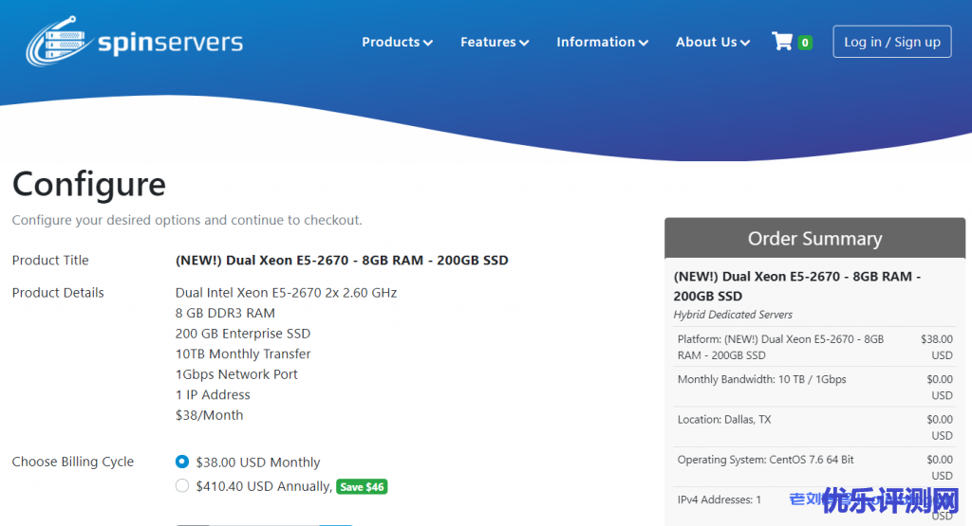972x526 pixels.
Task: Choose the $410.40 USD Annually billing option
Action: click(x=182, y=486)
